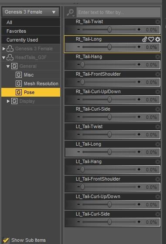166x244 pixels.
Task: Collapse the General group
Action: pyautogui.click(x=8, y=66)
